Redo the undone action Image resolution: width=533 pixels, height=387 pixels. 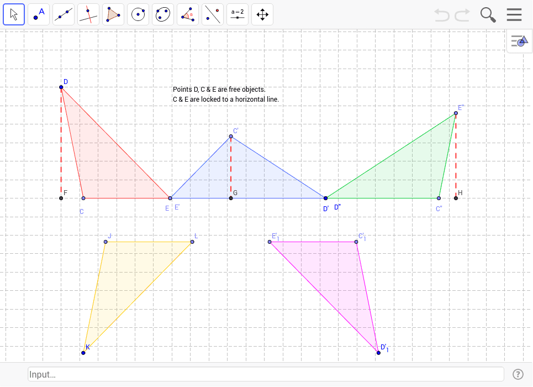pyautogui.click(x=462, y=15)
